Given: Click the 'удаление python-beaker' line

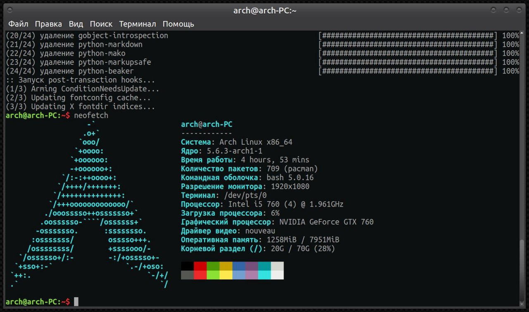Looking at the screenshot, I should click(70, 71).
